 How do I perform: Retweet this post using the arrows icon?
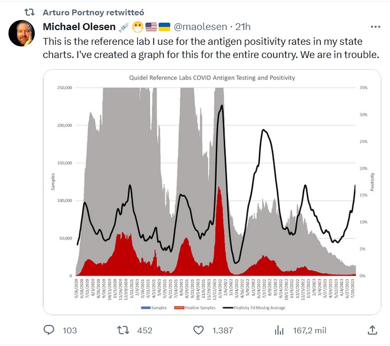pyautogui.click(x=123, y=330)
